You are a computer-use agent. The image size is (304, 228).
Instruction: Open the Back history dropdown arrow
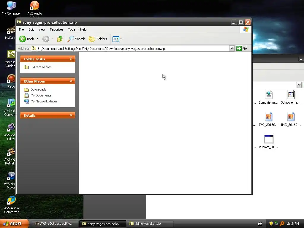click(x=37, y=39)
